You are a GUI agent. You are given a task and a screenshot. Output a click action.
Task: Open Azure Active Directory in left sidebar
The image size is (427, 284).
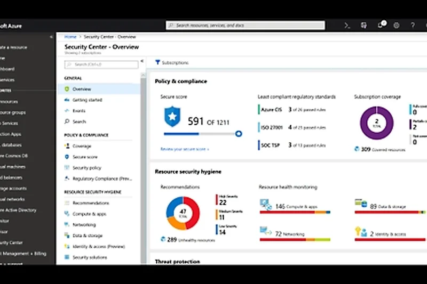tap(18, 210)
